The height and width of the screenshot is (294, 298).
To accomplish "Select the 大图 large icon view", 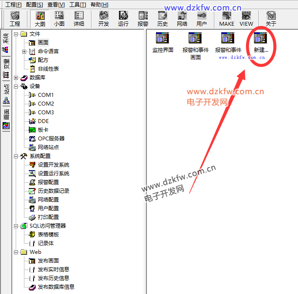I will click(x=40, y=19).
